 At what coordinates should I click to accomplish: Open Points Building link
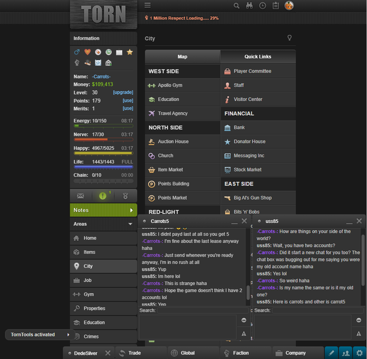click(x=182, y=184)
